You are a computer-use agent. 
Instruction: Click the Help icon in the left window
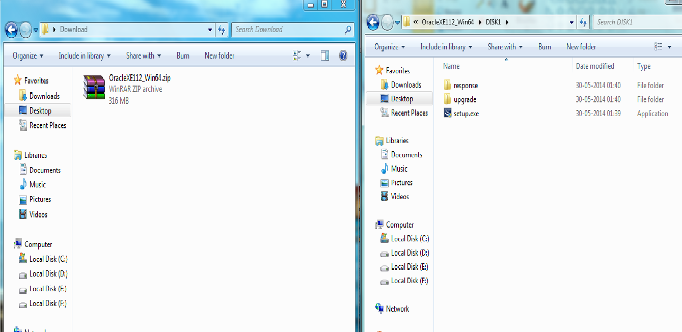pyautogui.click(x=343, y=56)
